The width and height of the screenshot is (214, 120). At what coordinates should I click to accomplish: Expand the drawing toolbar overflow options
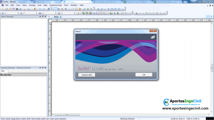pyautogui.click(x=125, y=9)
